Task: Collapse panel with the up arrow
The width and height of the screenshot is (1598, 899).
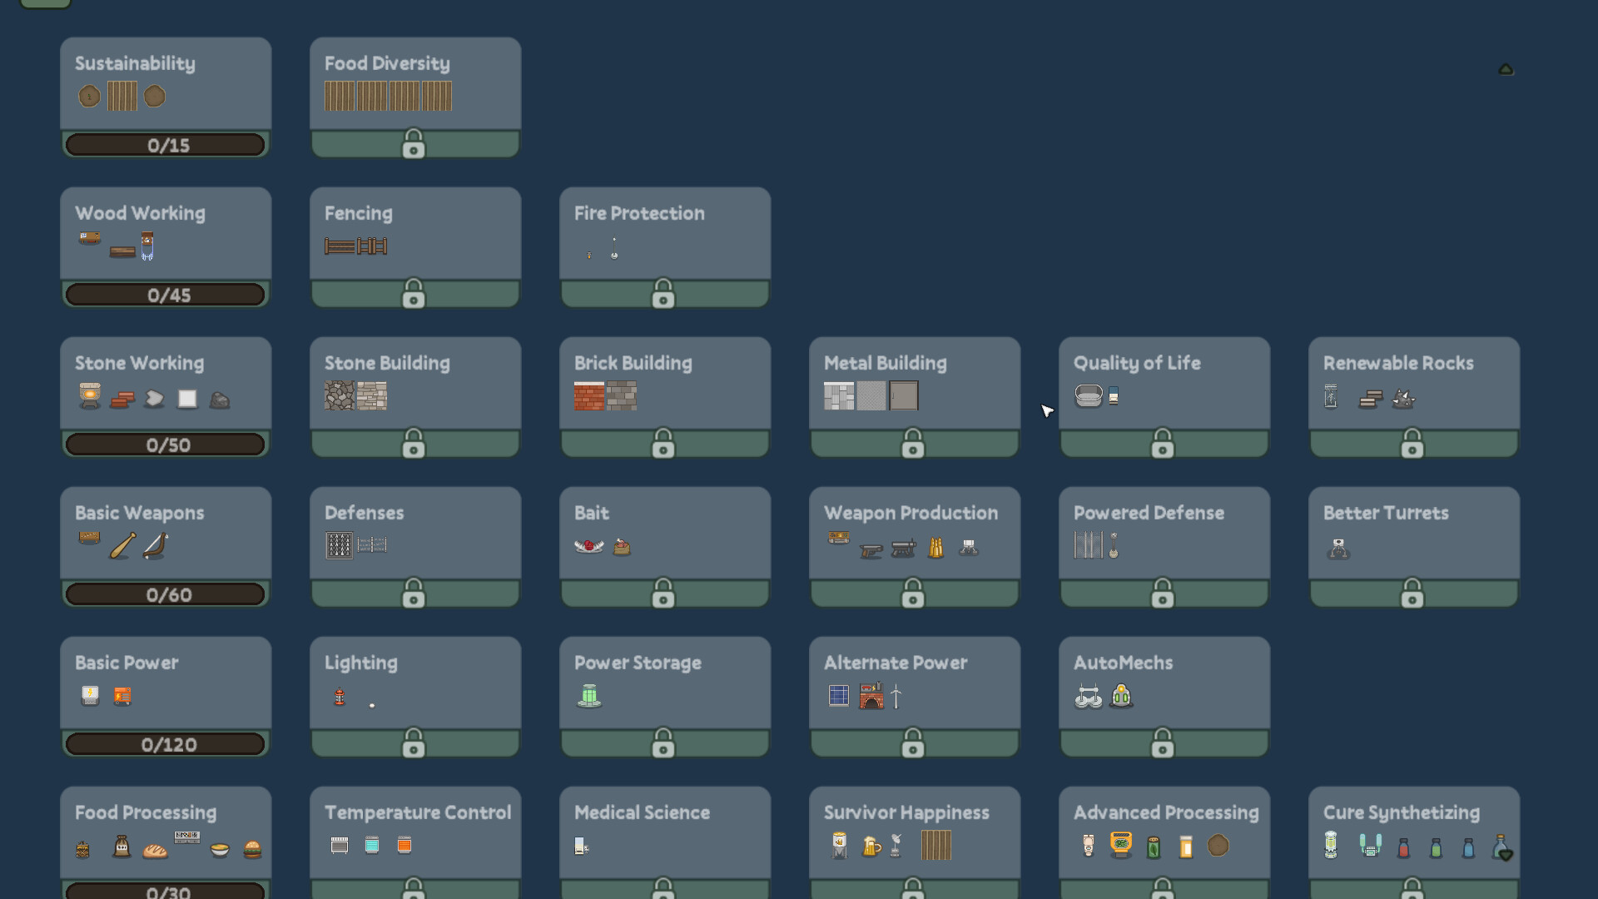Action: (x=1506, y=69)
